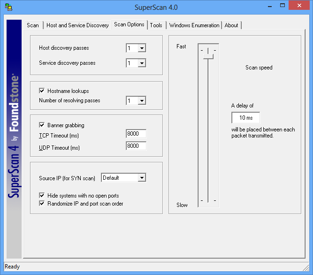Viewport: 313px width, 275px height.
Task: Go to the Windows Enumeration tab
Action: point(194,25)
